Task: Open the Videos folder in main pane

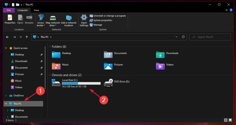Action: click(160, 66)
